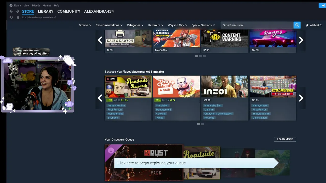Go forward with the right navigation arrow

coord(18,11)
